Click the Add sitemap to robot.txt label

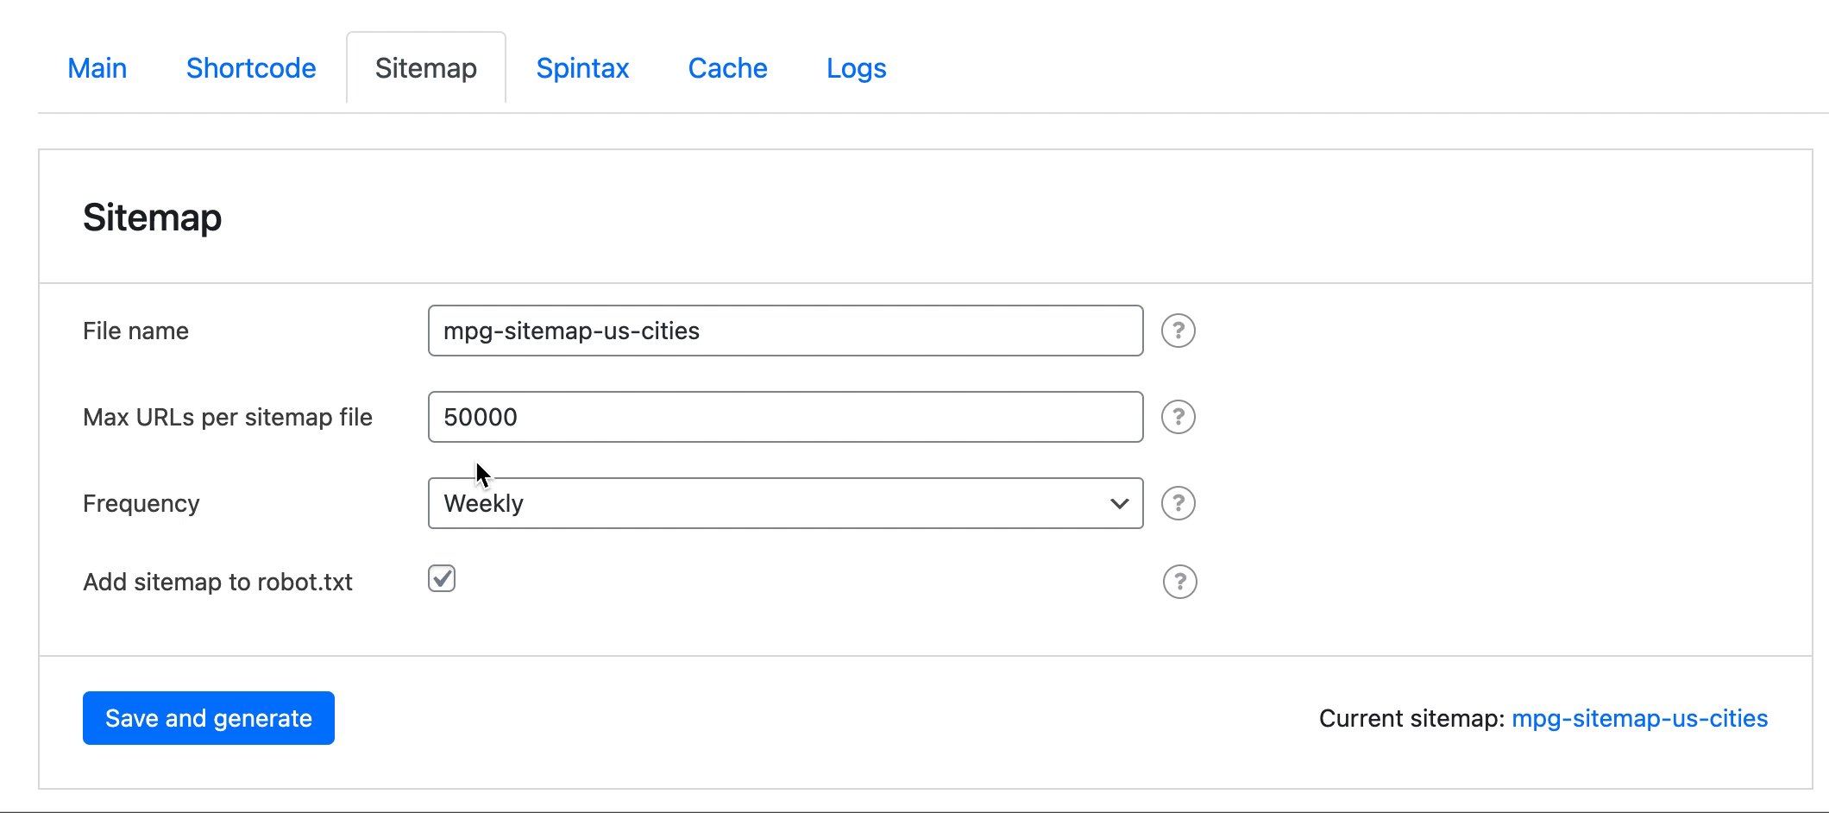tap(217, 582)
